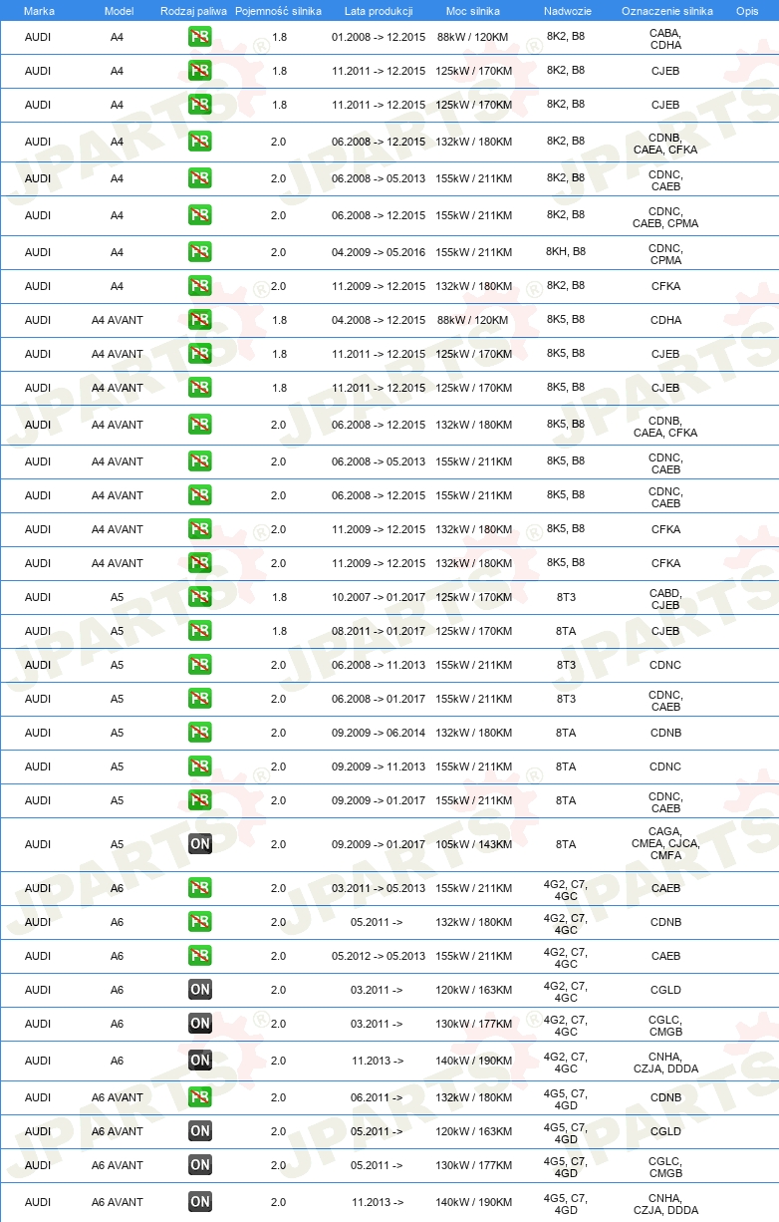
Task: Select the engine code cell 'CABA, CDHA'
Action: pyautogui.click(x=665, y=39)
